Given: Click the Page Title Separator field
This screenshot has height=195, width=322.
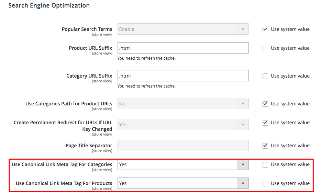Looking at the screenshot, I should [183, 146].
